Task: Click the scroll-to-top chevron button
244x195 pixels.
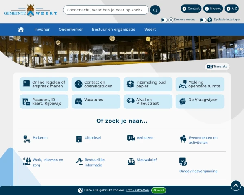Action: [236, 186]
